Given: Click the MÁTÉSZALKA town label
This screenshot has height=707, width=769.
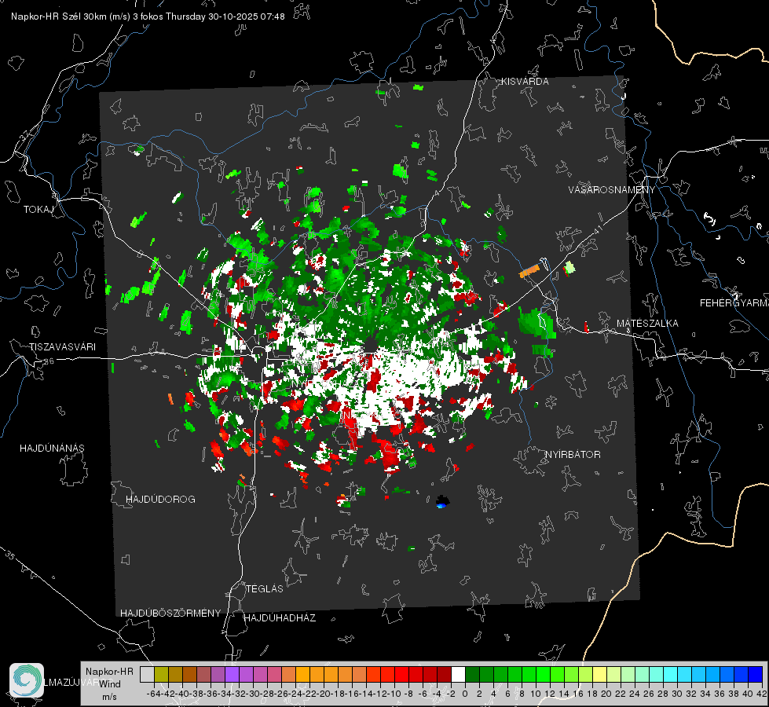Looking at the screenshot, I should [x=647, y=324].
